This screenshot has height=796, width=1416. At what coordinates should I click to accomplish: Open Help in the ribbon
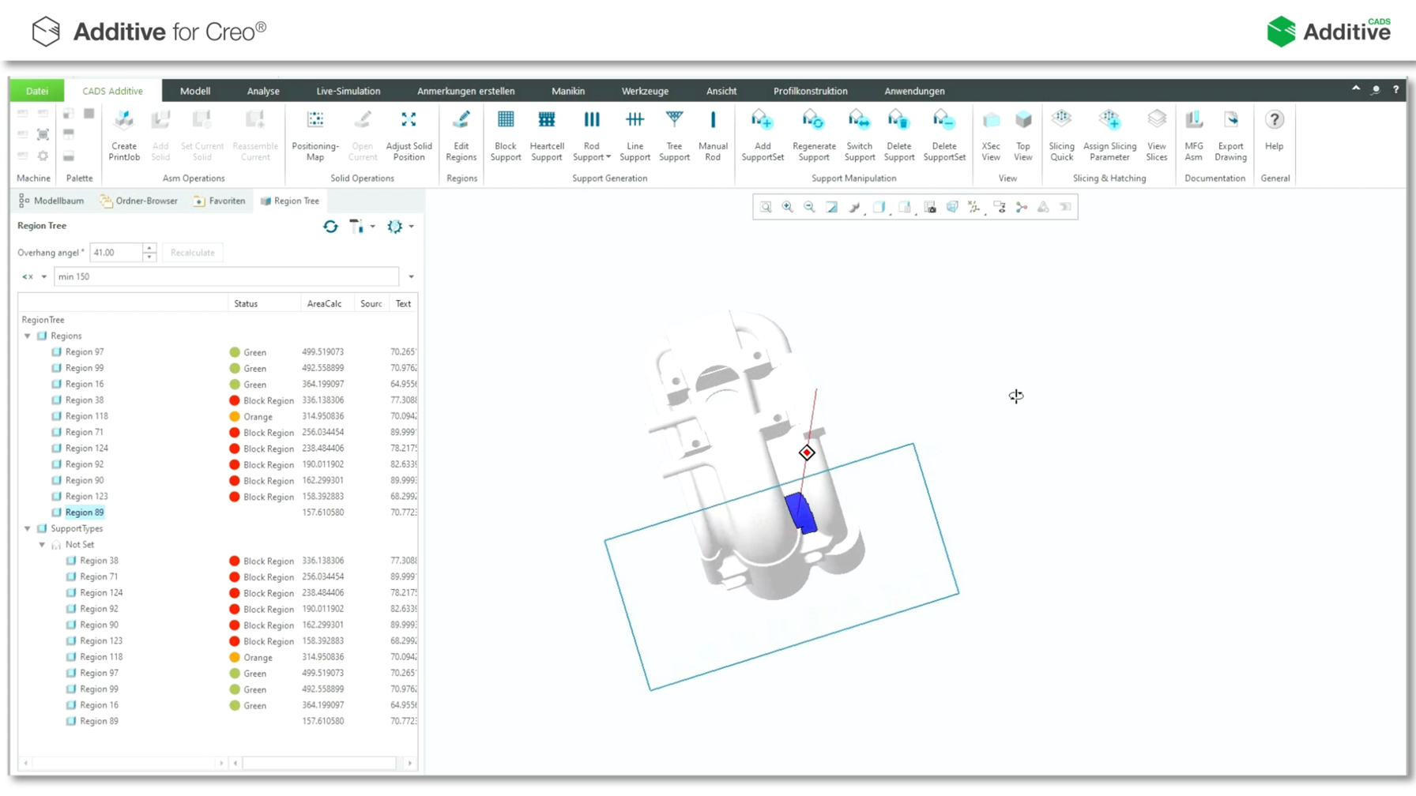click(x=1274, y=130)
